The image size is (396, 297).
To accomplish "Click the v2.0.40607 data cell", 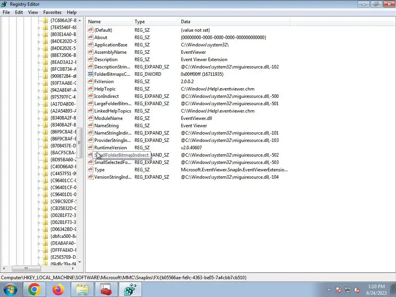I will pyautogui.click(x=191, y=147).
